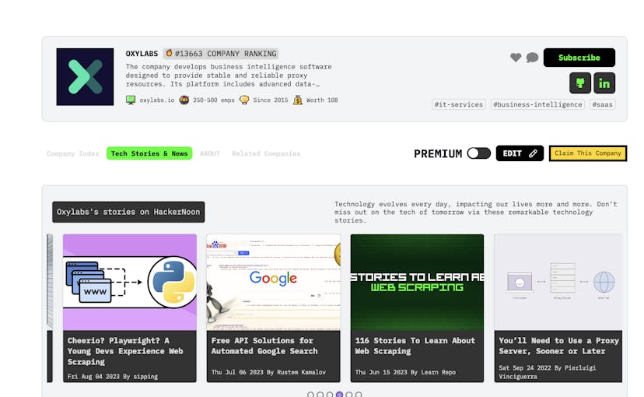Open the Python web scraping story thumbnail
Screen dimensions: 644x397
(x=130, y=283)
